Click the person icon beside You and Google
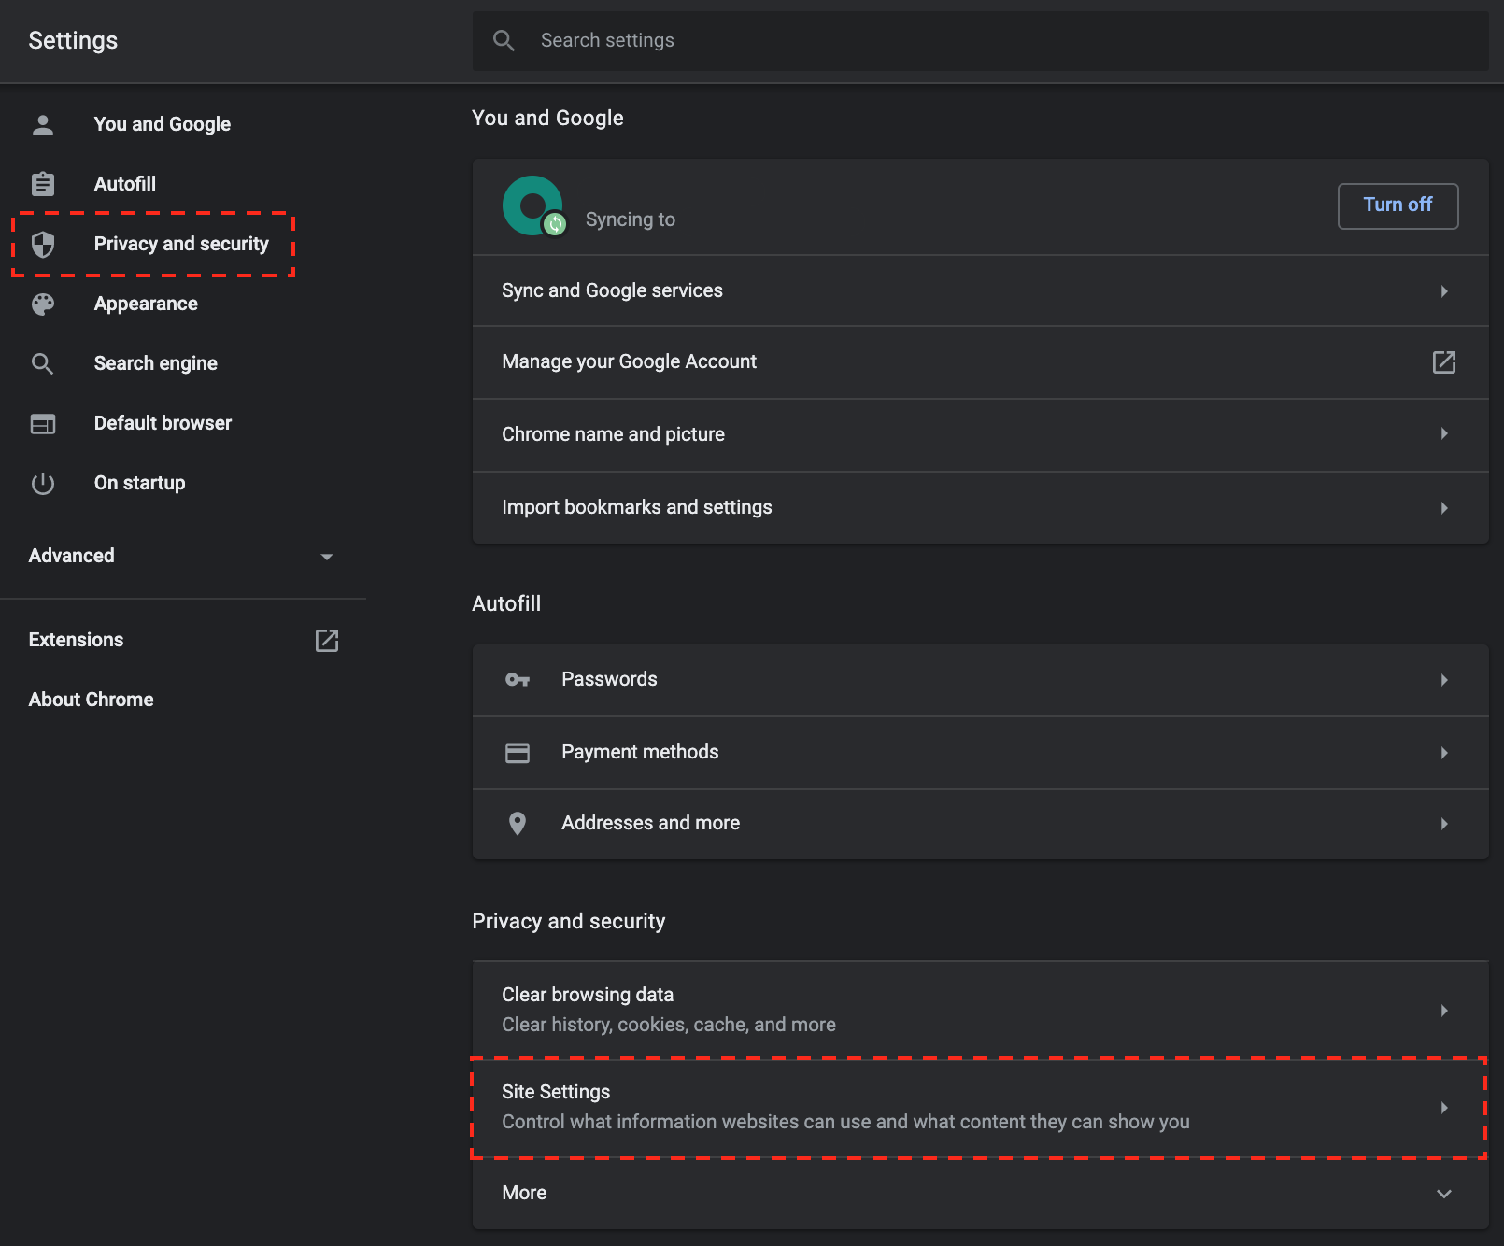 [x=43, y=124]
